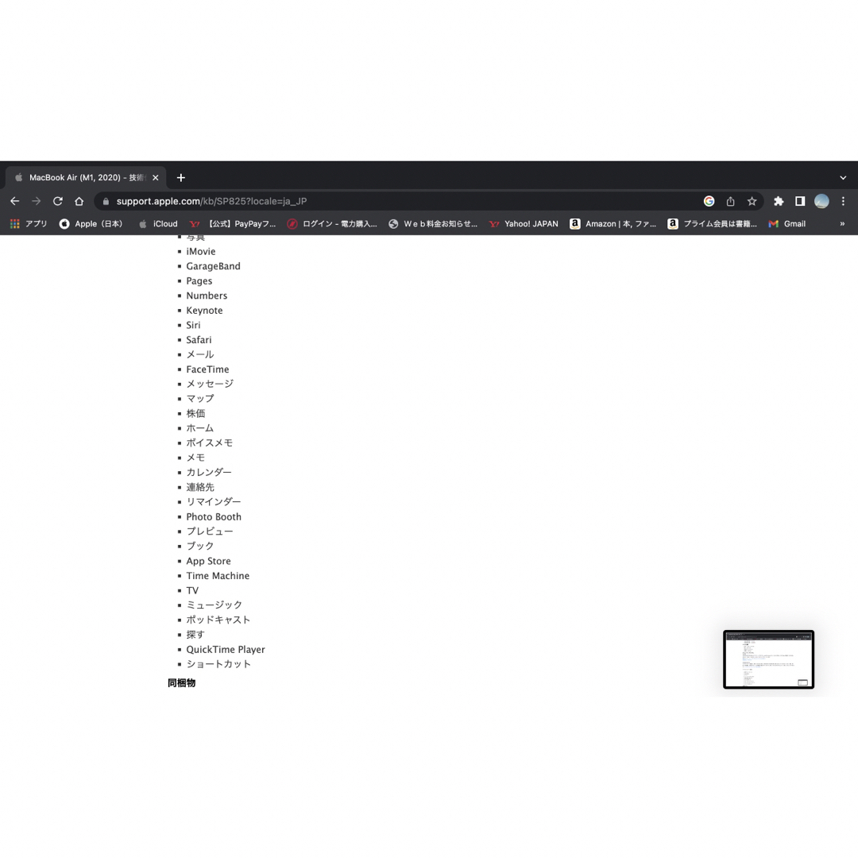Click the メール list item
This screenshot has width=858, height=858.
click(199, 354)
